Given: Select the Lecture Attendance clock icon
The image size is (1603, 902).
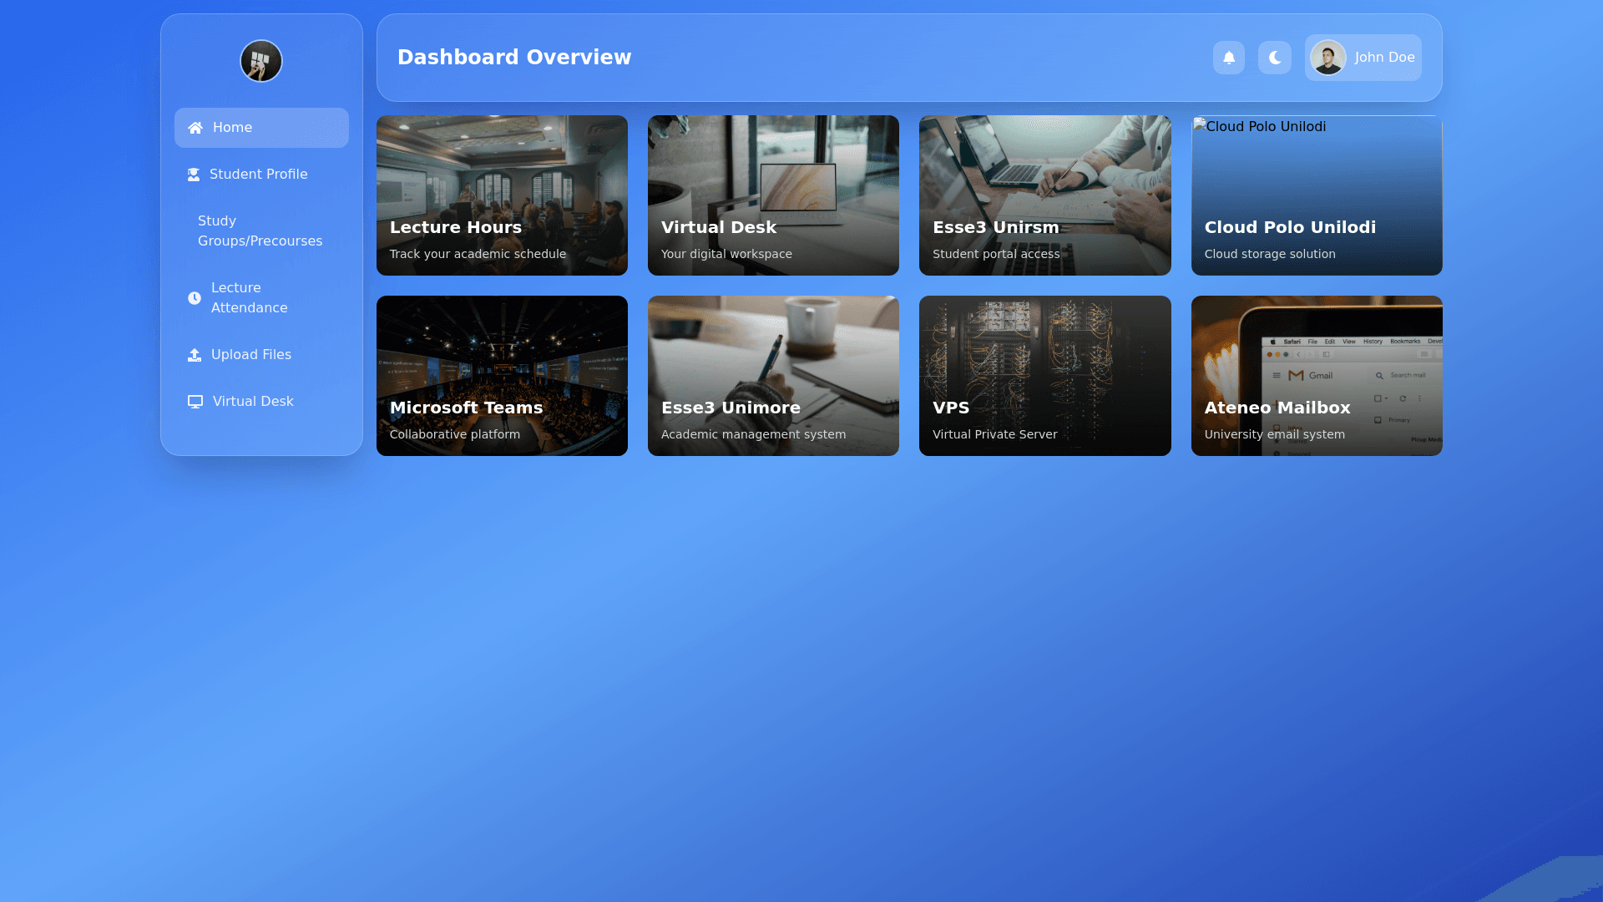Looking at the screenshot, I should (x=195, y=297).
